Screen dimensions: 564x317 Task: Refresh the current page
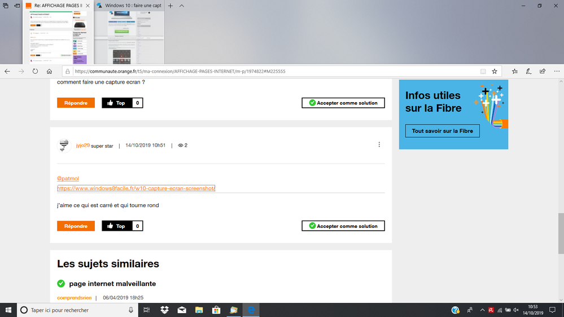35,71
